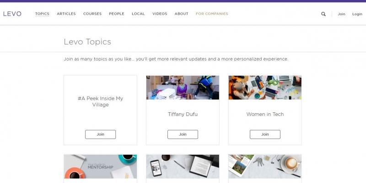366x183 pixels.
Task: Go to the Videos section
Action: coord(160,14)
